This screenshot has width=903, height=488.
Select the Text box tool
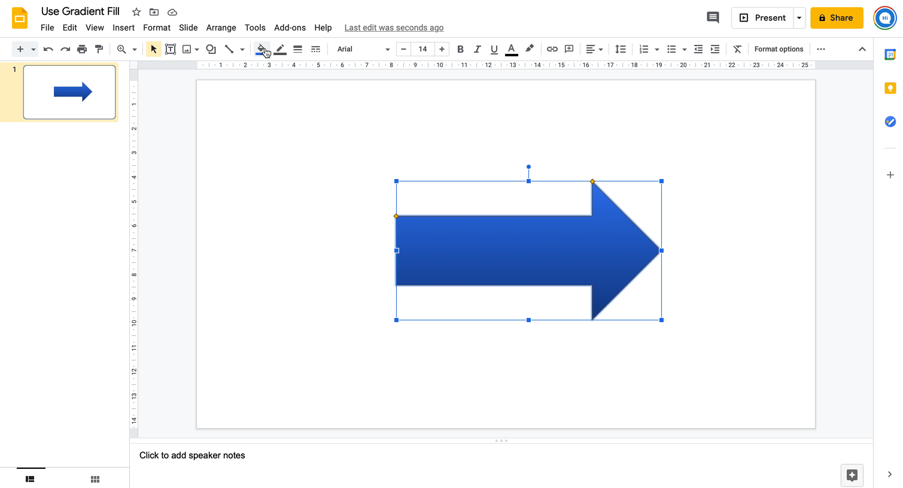171,49
